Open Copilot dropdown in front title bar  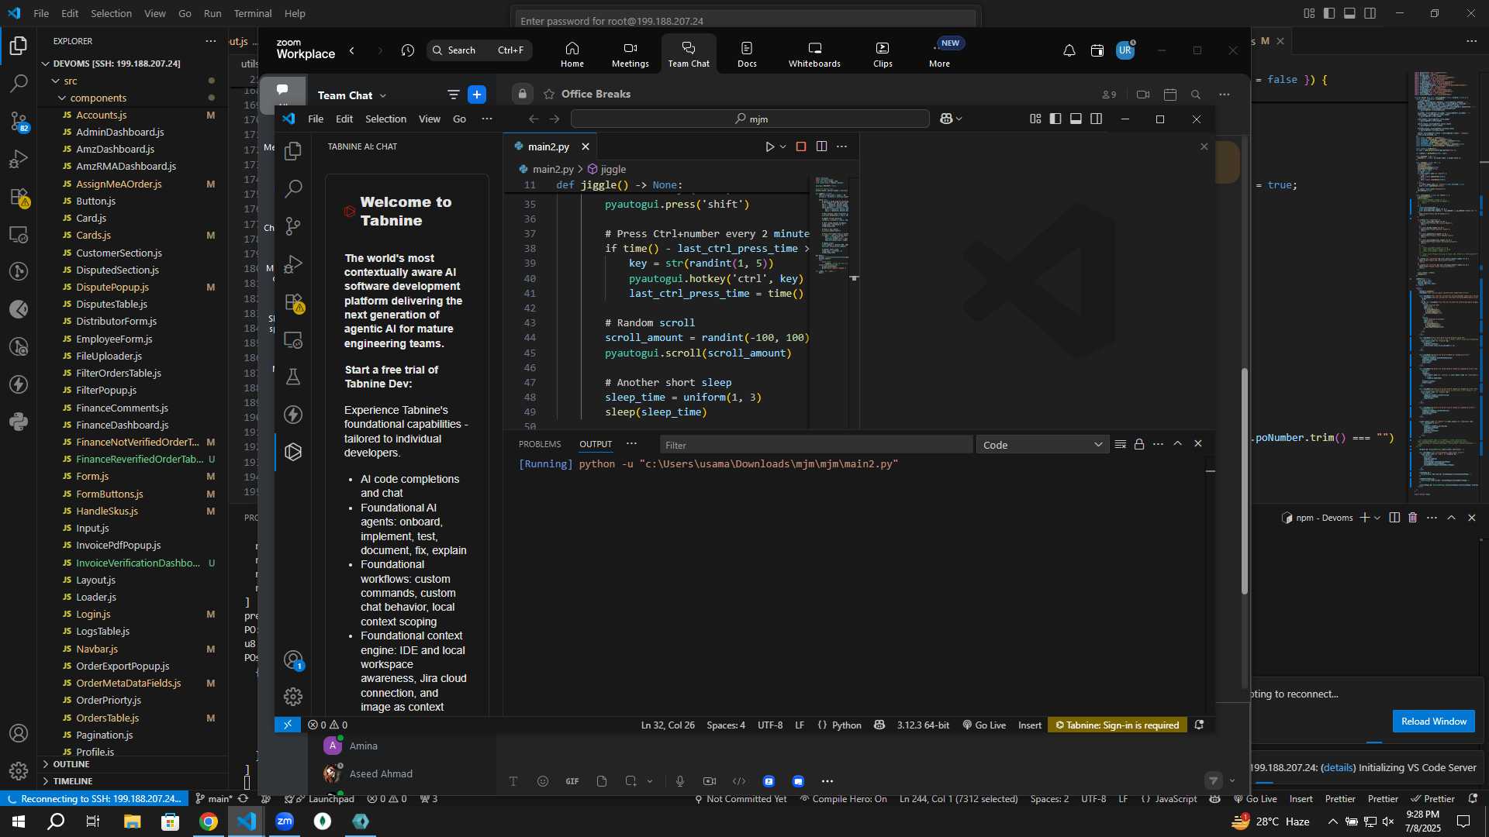tap(951, 119)
